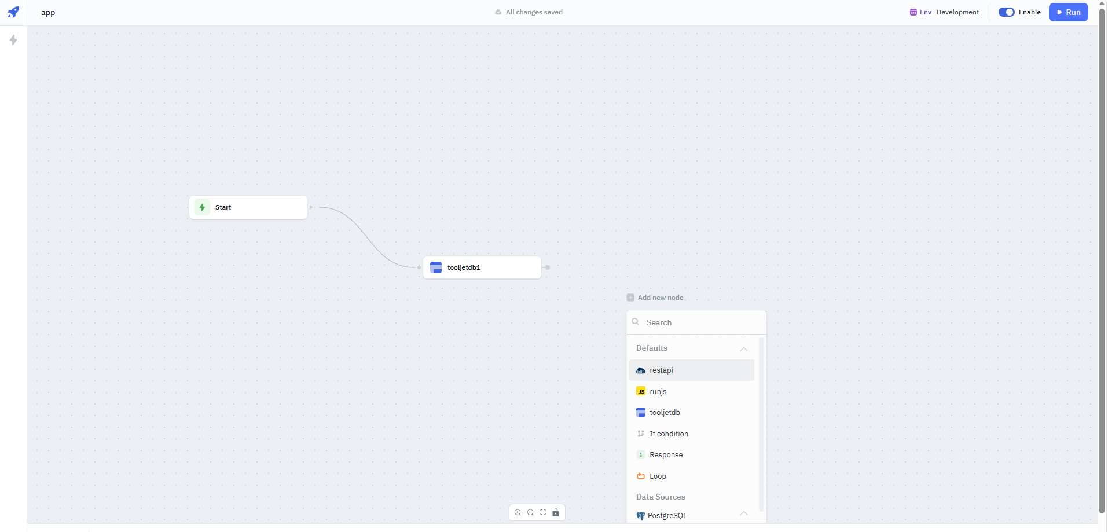Image resolution: width=1108 pixels, height=532 pixels.
Task: Choose Loop node option
Action: 692,476
